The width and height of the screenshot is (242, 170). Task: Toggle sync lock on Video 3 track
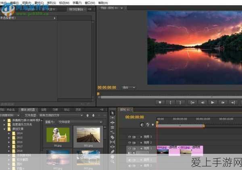click(x=134, y=137)
